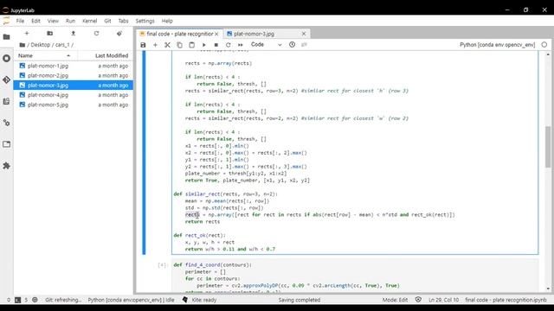Open the Settings menu
554x311 pixels.
tap(145, 21)
